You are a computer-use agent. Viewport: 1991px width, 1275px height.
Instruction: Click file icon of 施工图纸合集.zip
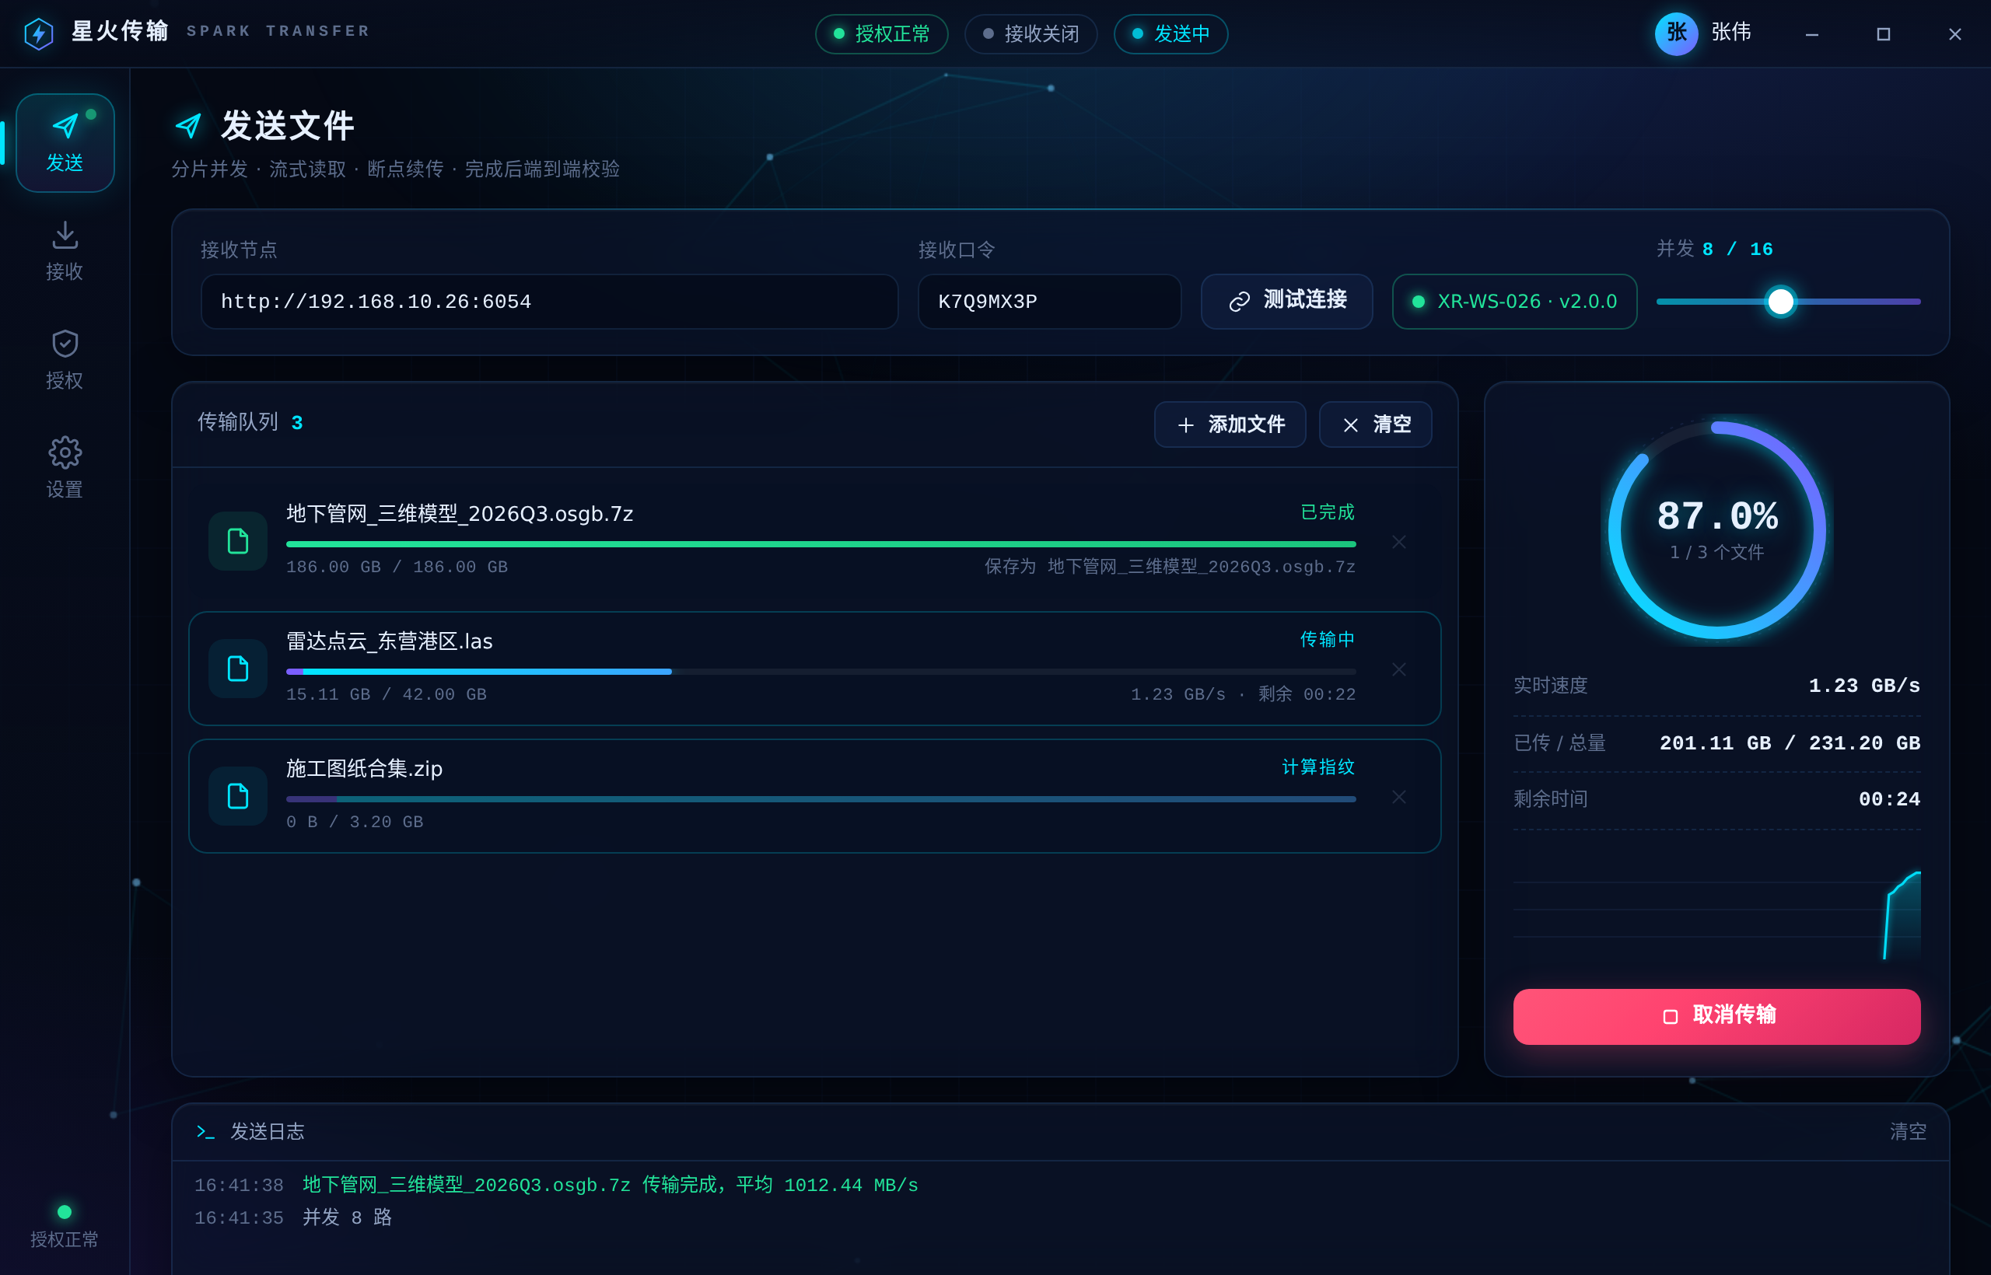tap(238, 796)
